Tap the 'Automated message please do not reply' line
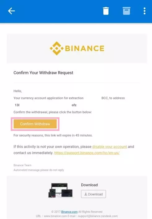 (x=39, y=170)
